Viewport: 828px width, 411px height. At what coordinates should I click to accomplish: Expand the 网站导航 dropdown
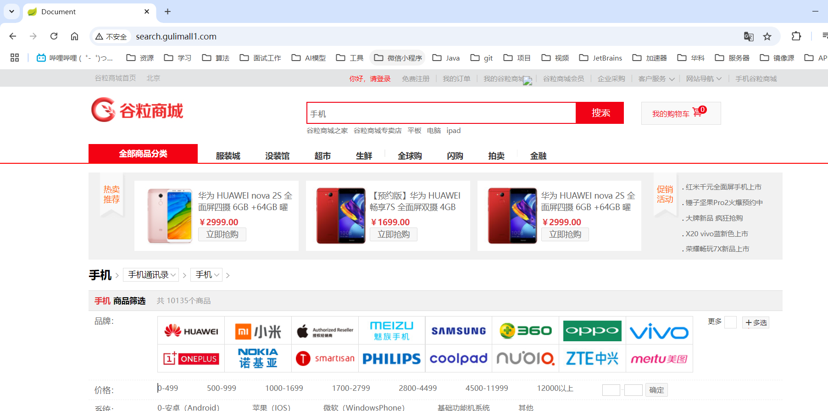tap(704, 79)
